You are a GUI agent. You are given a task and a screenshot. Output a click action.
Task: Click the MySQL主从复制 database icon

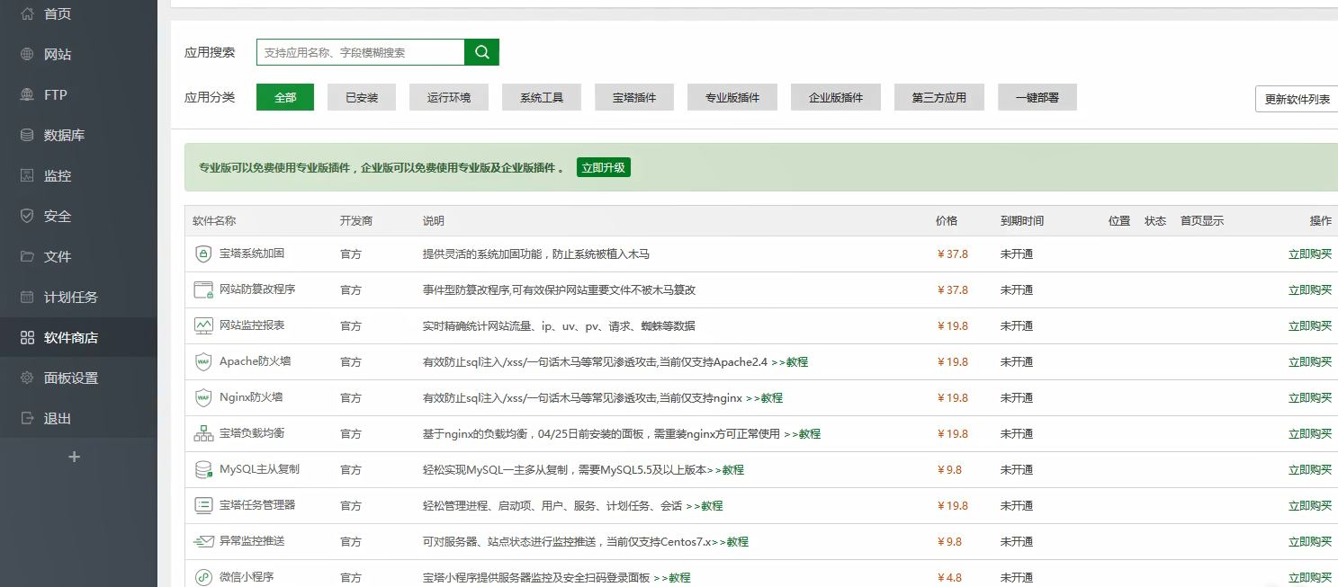[203, 469]
